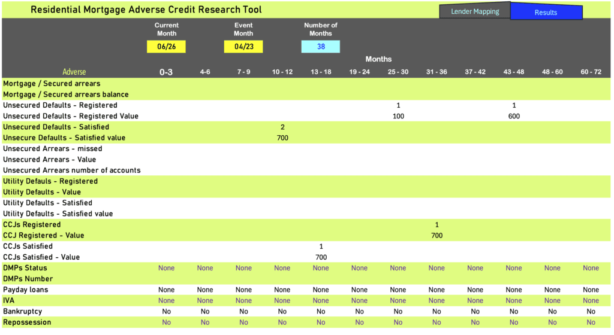Select the 13 - 18 months column header
The width and height of the screenshot is (614, 335).
point(321,72)
